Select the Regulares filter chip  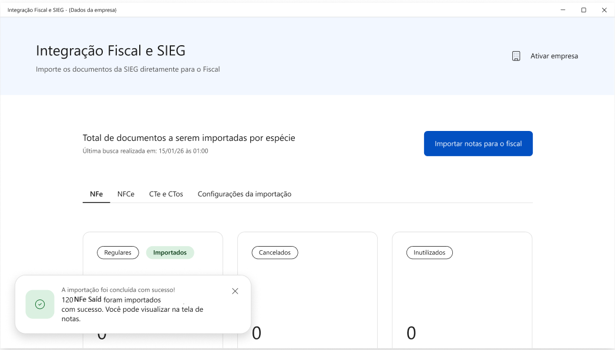pyautogui.click(x=117, y=253)
